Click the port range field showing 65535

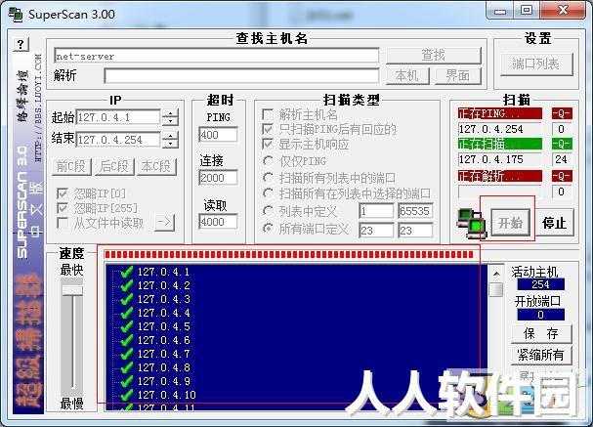(415, 211)
